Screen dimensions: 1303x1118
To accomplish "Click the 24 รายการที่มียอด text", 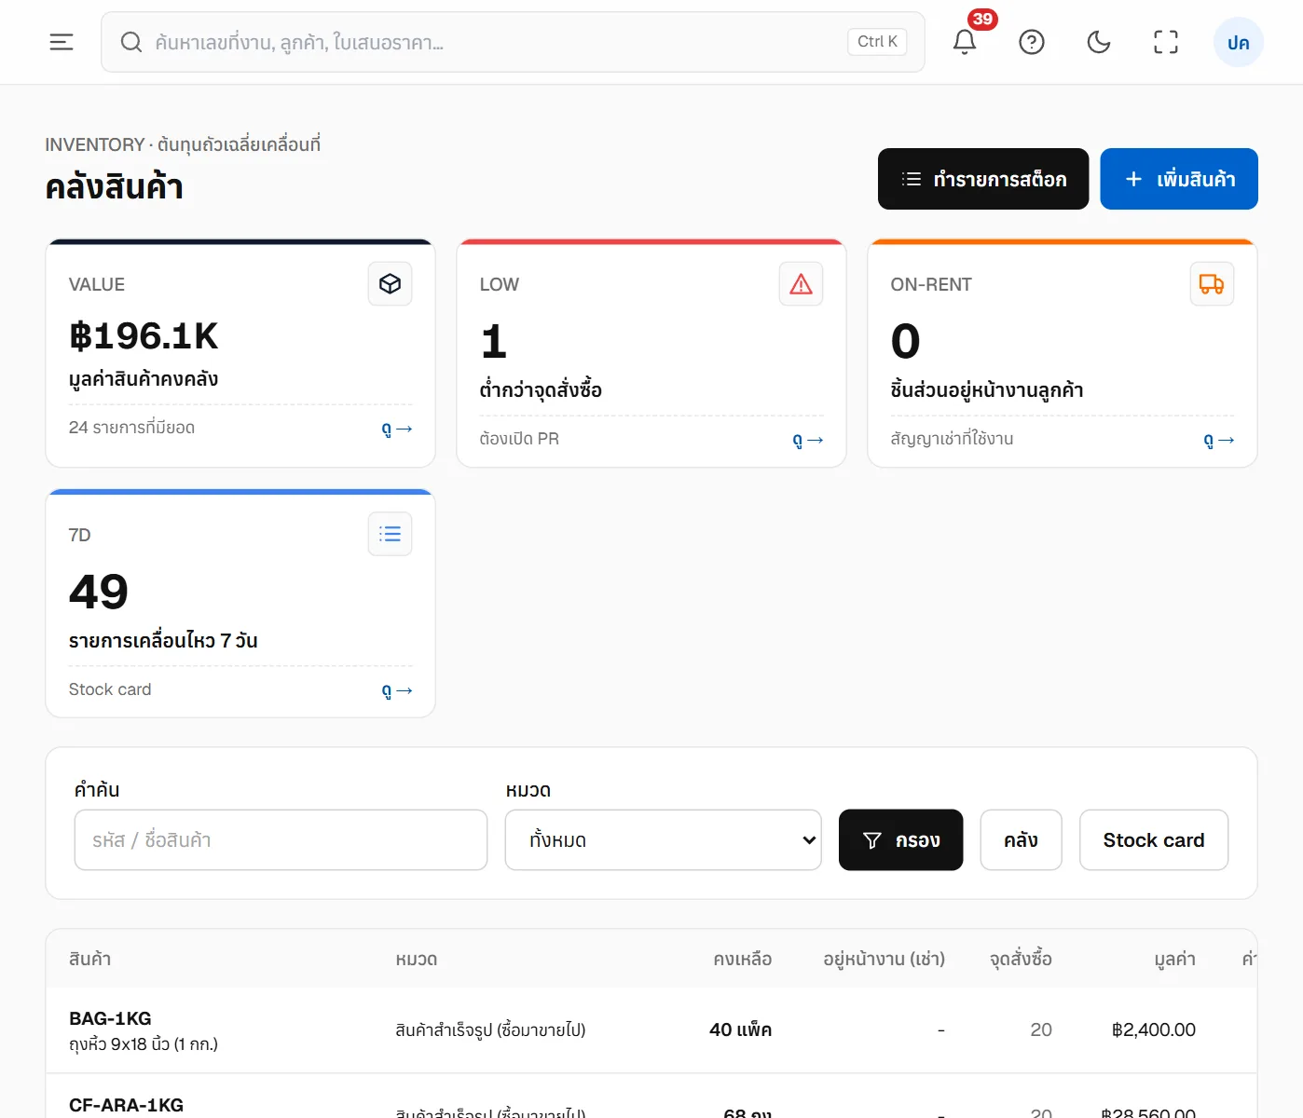I will pos(131,428).
